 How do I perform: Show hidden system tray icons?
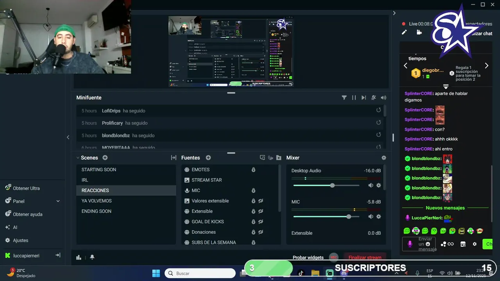pos(396,273)
